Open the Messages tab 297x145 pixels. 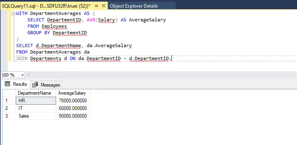pos(46,85)
